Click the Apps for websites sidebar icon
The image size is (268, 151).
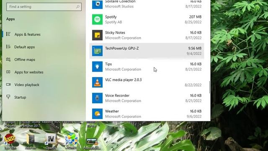pos(8,72)
